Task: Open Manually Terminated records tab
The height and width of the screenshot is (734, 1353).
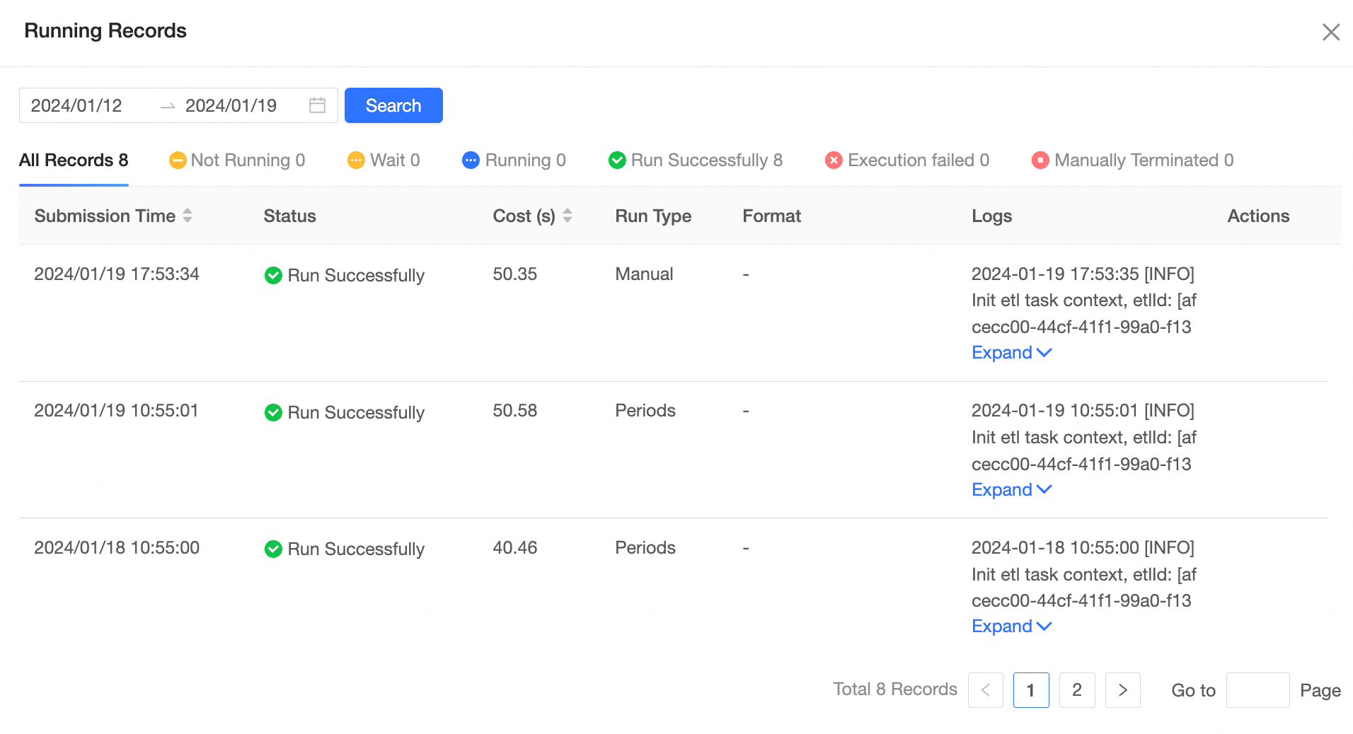Action: pos(1132,161)
